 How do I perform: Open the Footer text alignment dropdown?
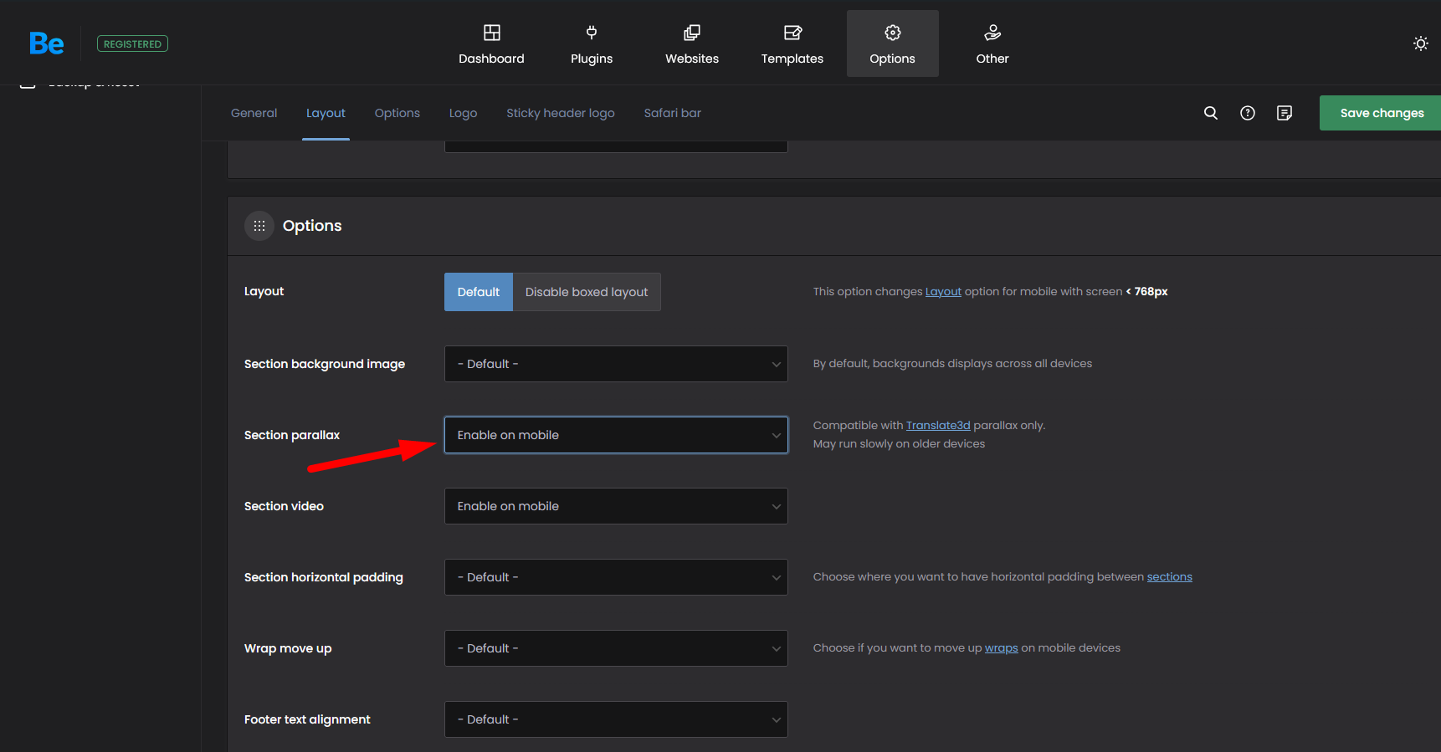pyautogui.click(x=616, y=719)
